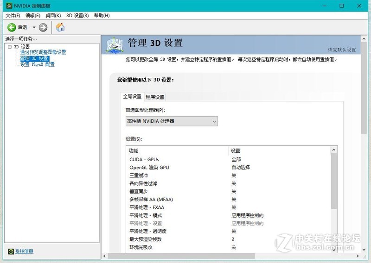Image resolution: width=371 pixels, height=263 pixels.
Task: Click the horizontal scrollbar left arrow
Action: (105, 256)
